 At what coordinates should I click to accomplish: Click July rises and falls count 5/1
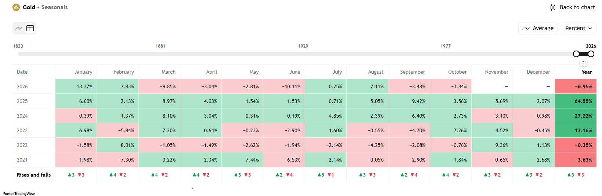click(x=326, y=175)
